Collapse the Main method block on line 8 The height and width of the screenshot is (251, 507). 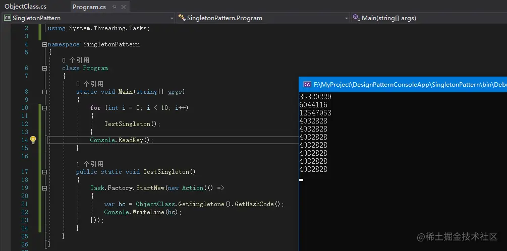click(x=44, y=92)
